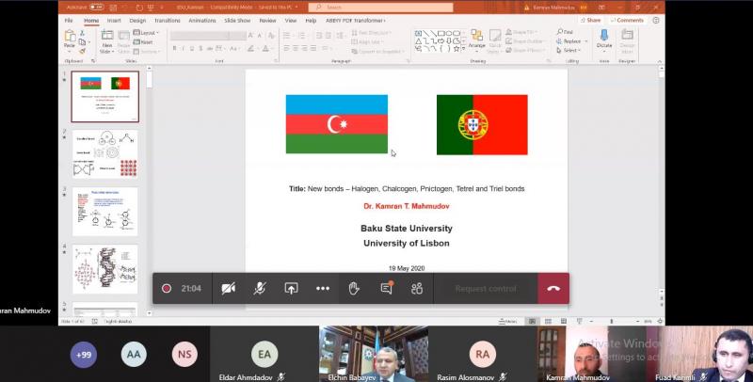
Task: Click the Paste icon
Action: 70,36
